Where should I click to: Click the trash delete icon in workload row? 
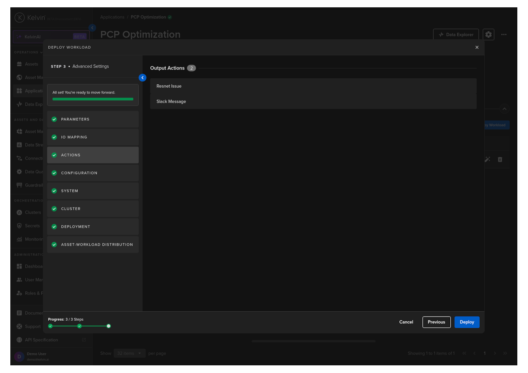(x=500, y=160)
